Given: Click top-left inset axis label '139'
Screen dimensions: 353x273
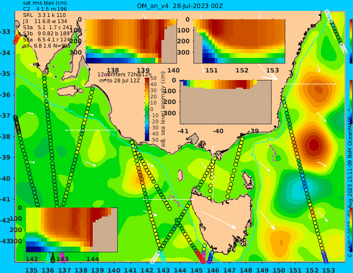Looking at the screenshot, I should click(x=143, y=71).
